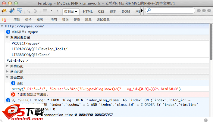The width and height of the screenshot is (213, 123).
Task: Click the Firebug bug logo icon
Action: (4, 11)
